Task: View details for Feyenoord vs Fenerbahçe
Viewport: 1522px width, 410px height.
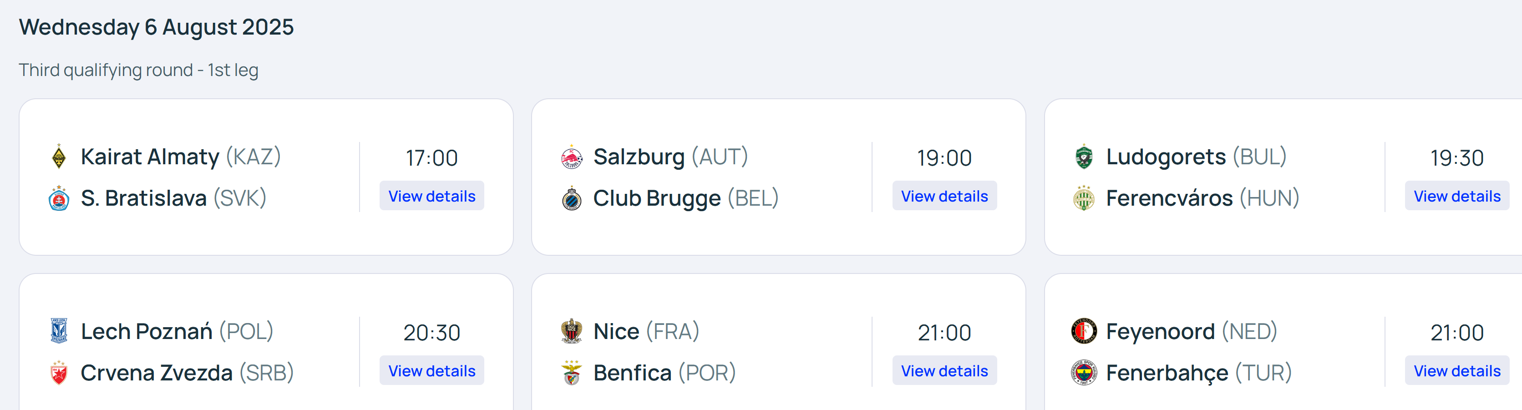Action: coord(1456,371)
